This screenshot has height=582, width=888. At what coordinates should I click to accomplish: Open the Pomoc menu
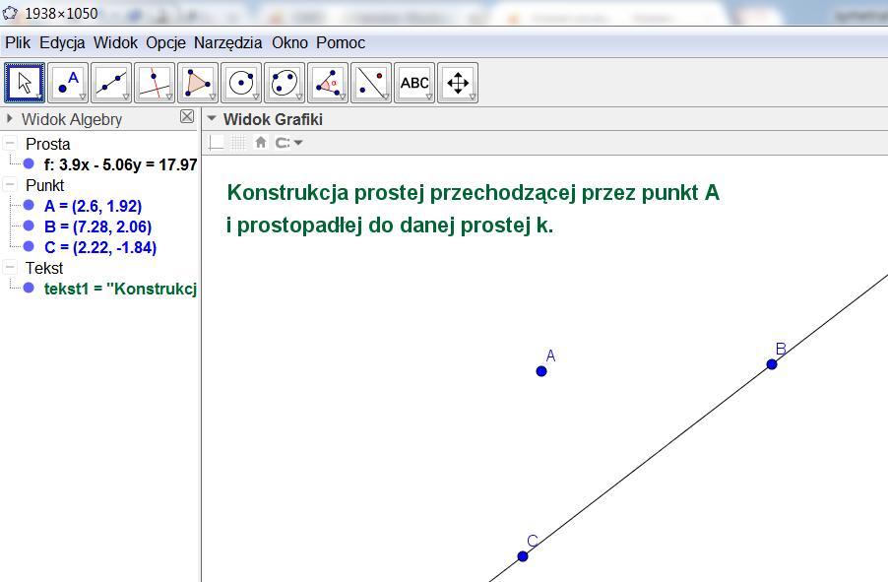341,43
